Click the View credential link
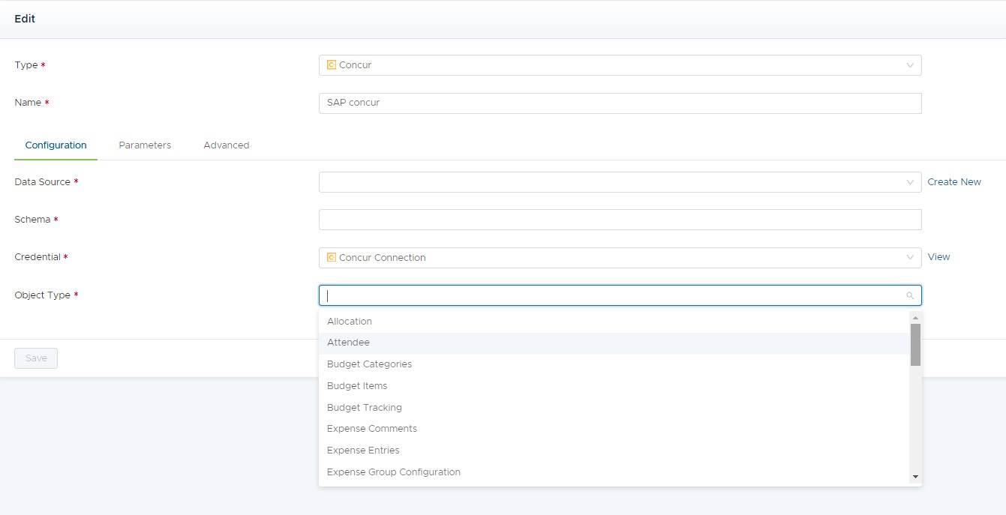1006x515 pixels. point(938,257)
